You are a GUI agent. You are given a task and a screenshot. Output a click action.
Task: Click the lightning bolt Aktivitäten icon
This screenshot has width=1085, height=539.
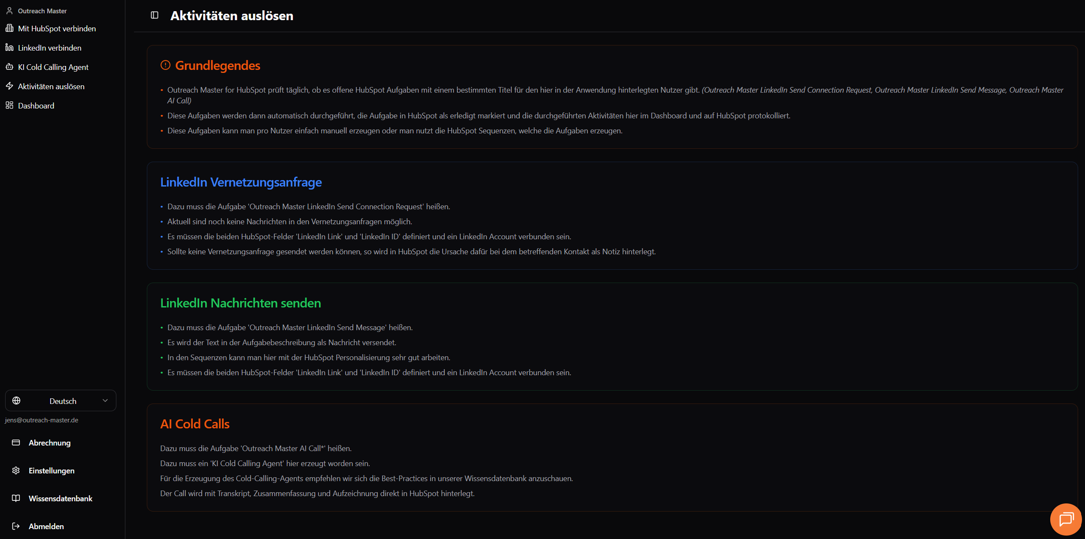click(9, 86)
